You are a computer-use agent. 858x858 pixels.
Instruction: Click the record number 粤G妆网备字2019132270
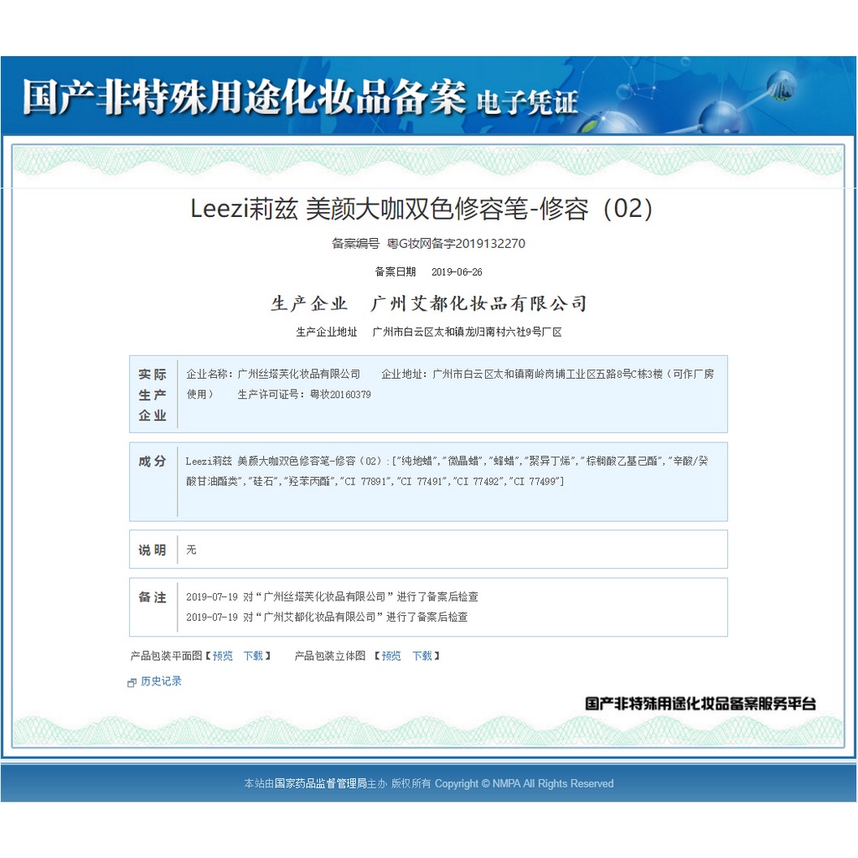(456, 244)
